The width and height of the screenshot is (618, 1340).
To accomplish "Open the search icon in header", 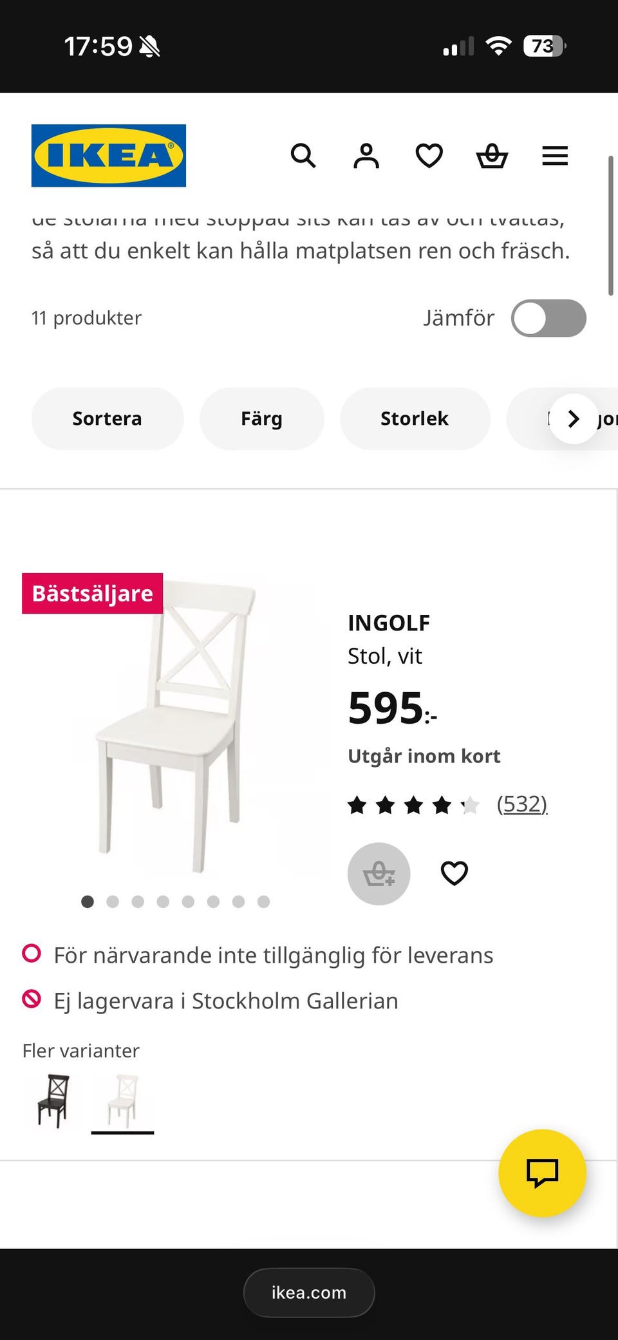I will (x=303, y=156).
